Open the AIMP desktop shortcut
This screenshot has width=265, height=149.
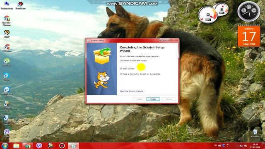(x=7, y=34)
